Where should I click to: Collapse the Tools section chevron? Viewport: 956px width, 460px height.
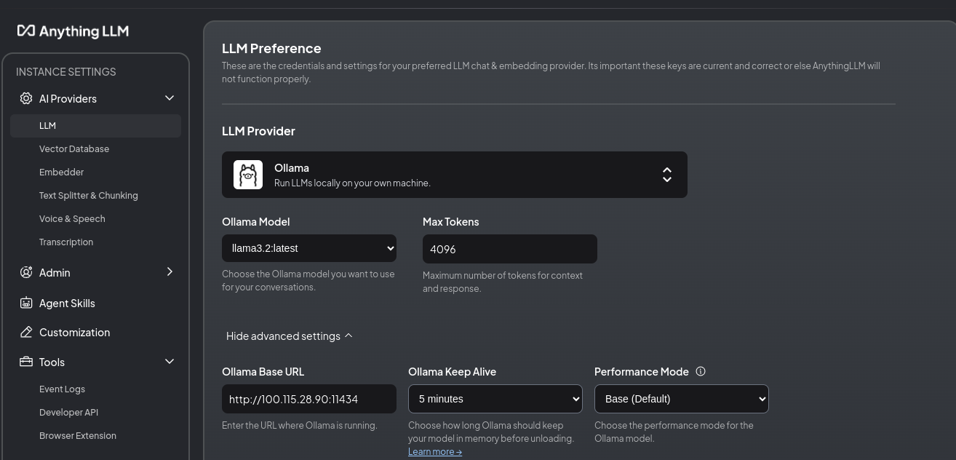pos(170,362)
